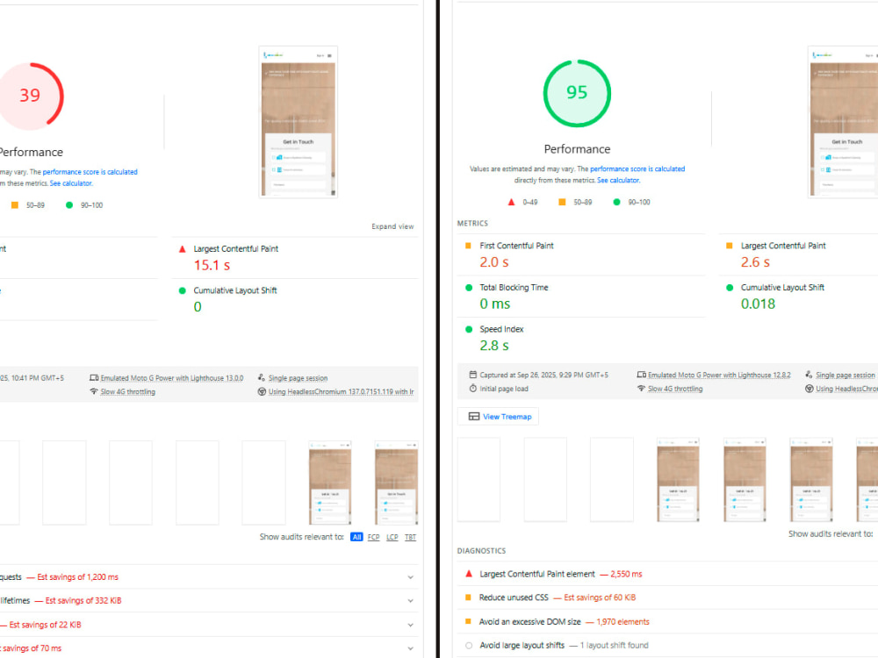Expand audit with Est savings of 22 KiB
Viewport: 878px width, 658px height.
pos(410,625)
